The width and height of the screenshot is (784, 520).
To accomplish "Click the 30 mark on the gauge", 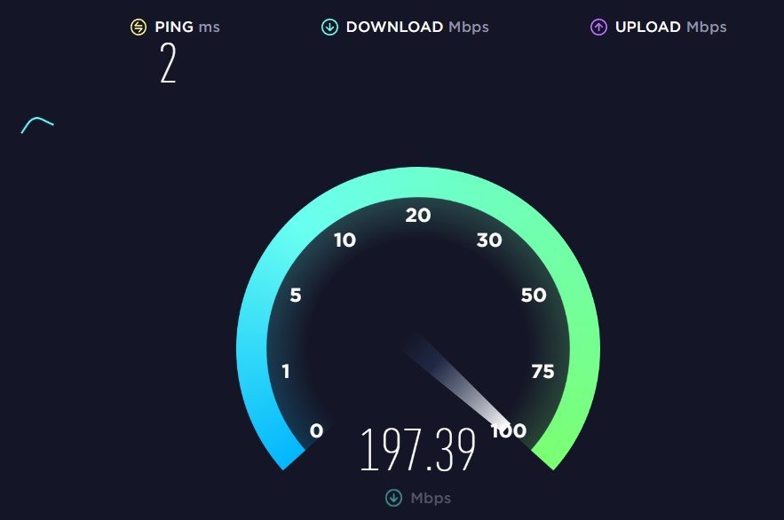I will point(489,240).
